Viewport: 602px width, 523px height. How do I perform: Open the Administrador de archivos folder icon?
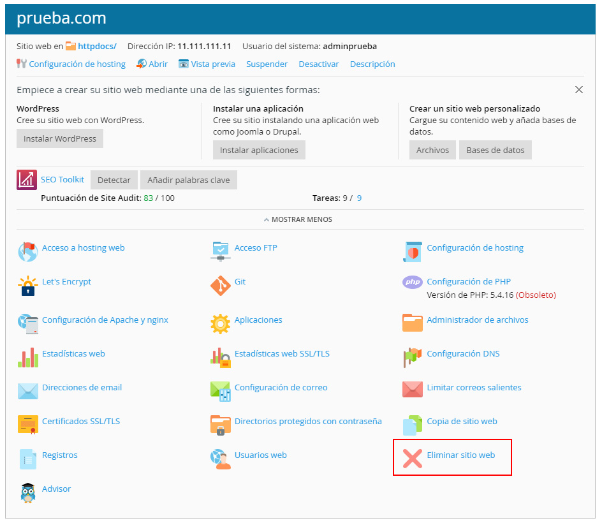(x=413, y=323)
